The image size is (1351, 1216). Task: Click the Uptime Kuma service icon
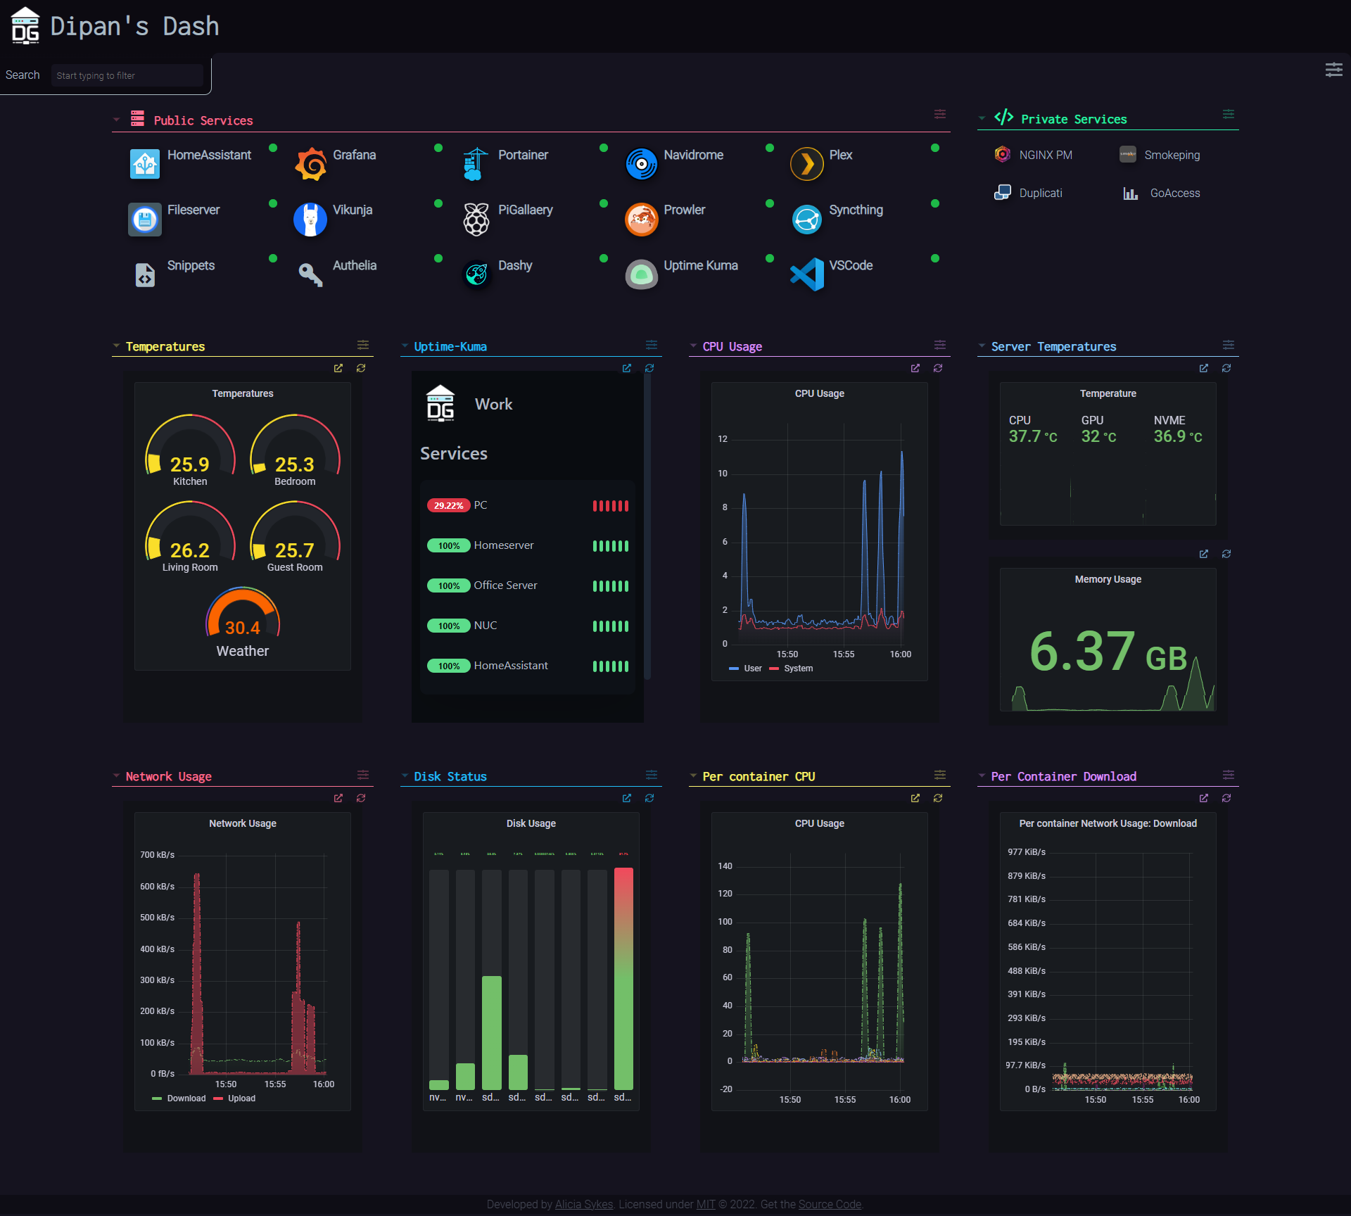pyautogui.click(x=641, y=274)
